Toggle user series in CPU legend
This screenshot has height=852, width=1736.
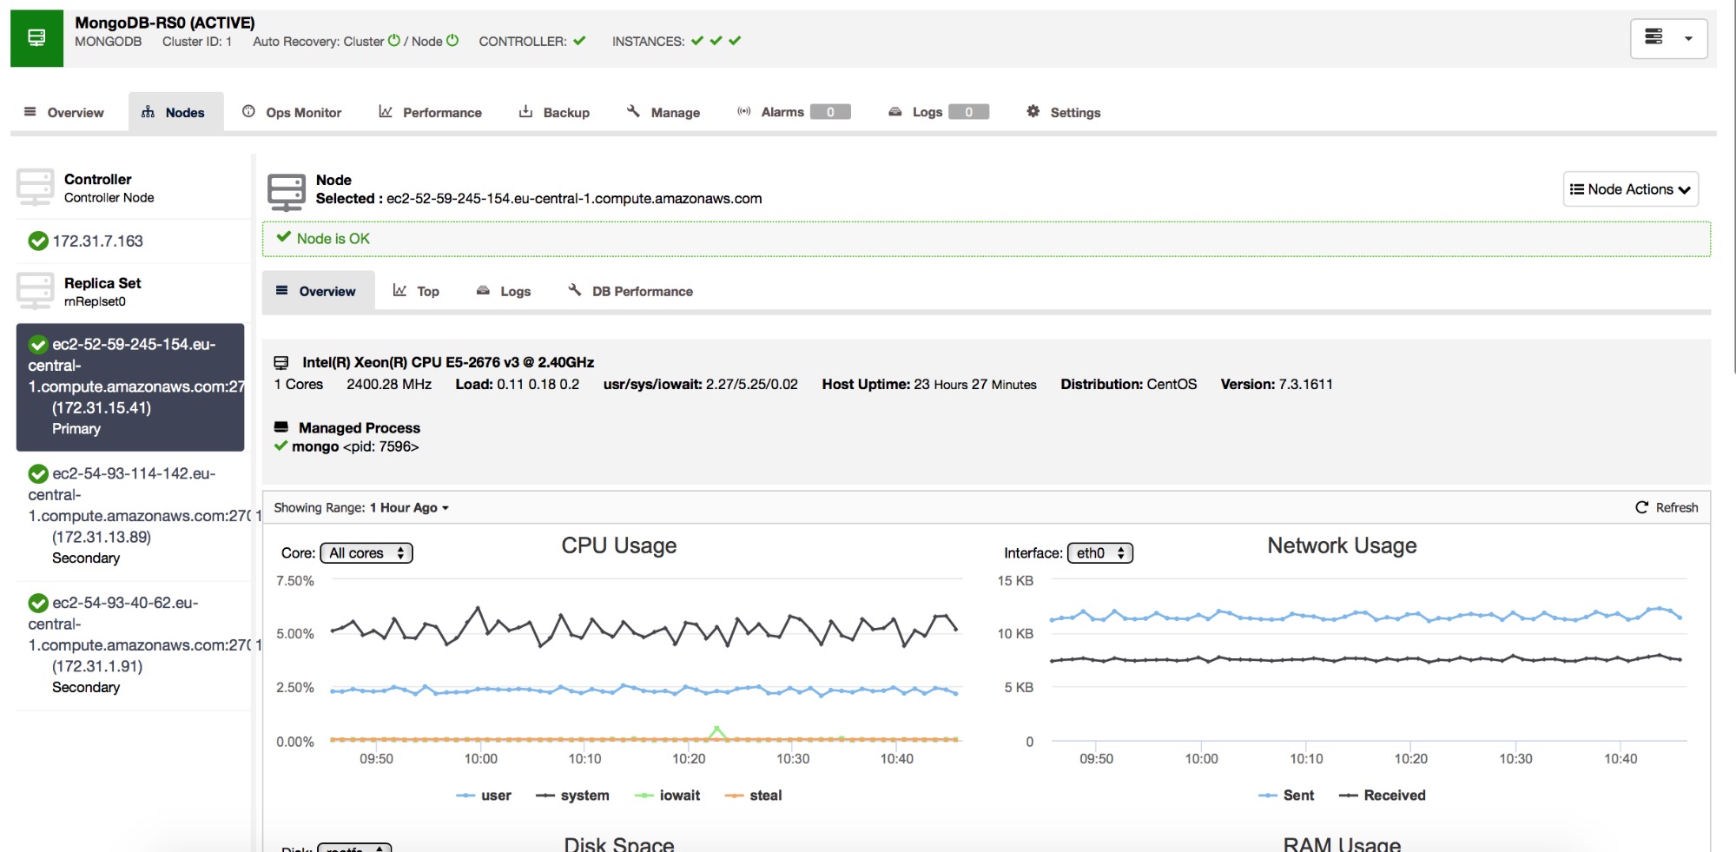(484, 795)
